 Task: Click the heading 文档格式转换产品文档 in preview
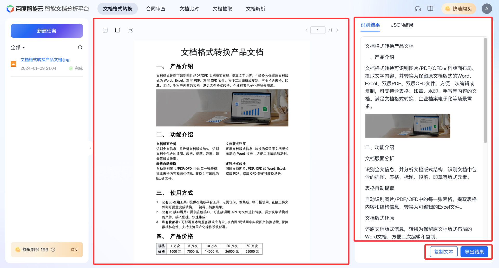click(x=222, y=52)
